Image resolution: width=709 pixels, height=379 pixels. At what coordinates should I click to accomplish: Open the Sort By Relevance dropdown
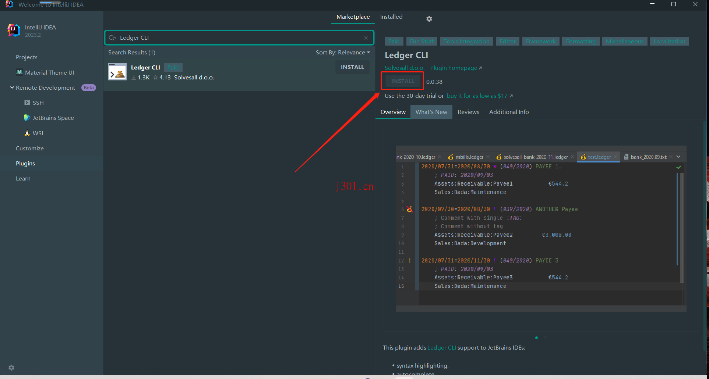point(343,53)
